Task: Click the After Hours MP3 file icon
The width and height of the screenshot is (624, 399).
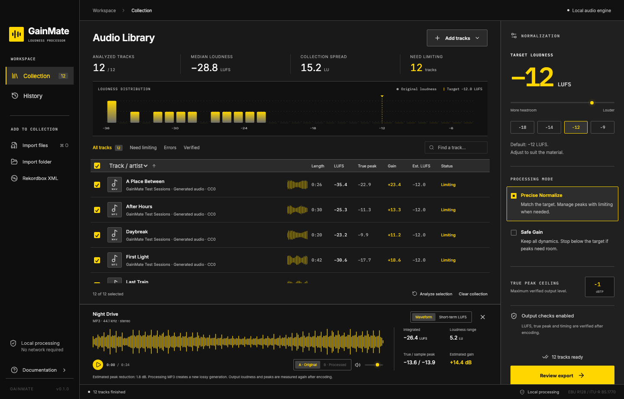Action: click(114, 210)
